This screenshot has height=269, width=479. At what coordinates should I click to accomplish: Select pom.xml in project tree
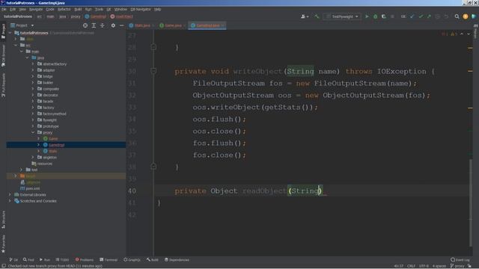click(32, 188)
